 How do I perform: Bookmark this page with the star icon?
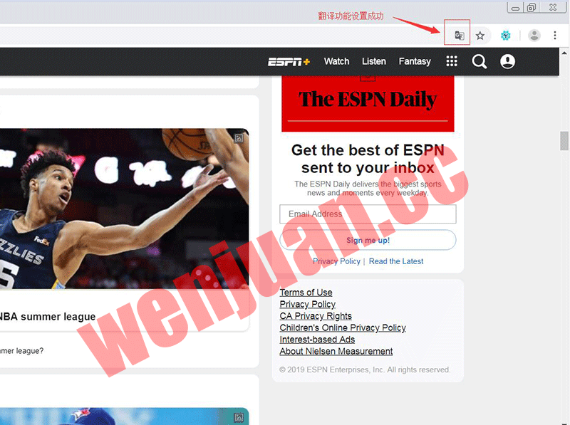click(x=480, y=36)
